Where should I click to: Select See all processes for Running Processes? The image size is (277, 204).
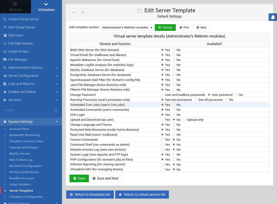pyautogui.click(x=196, y=100)
